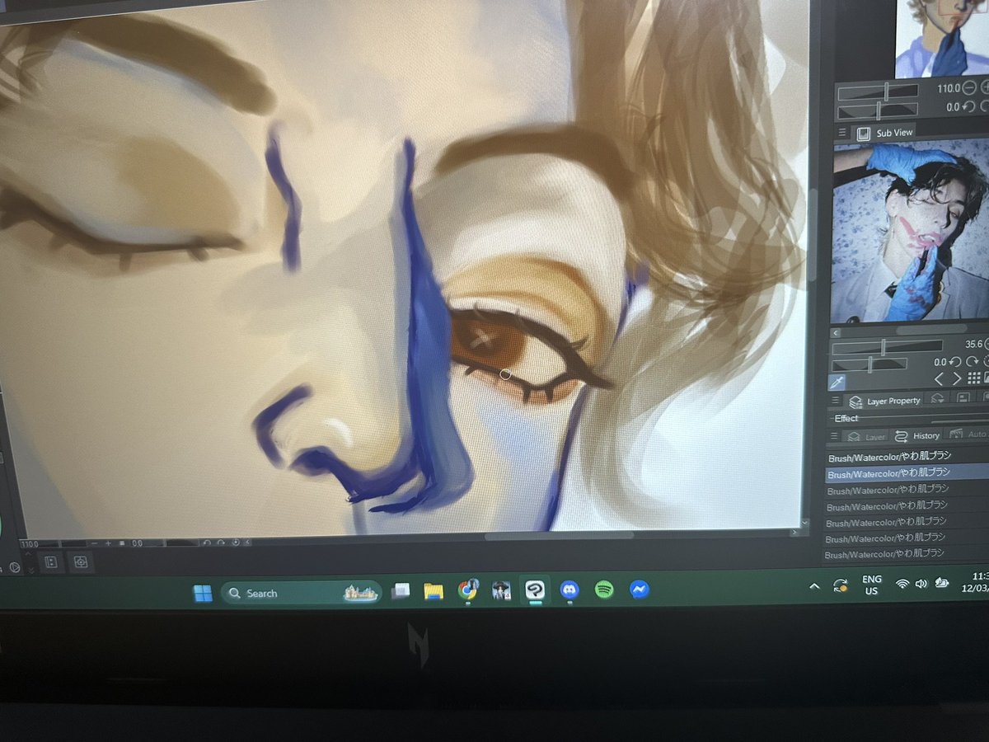Fit canvas to screen square icon
This screenshot has height=742, width=989.
pyautogui.click(x=122, y=543)
